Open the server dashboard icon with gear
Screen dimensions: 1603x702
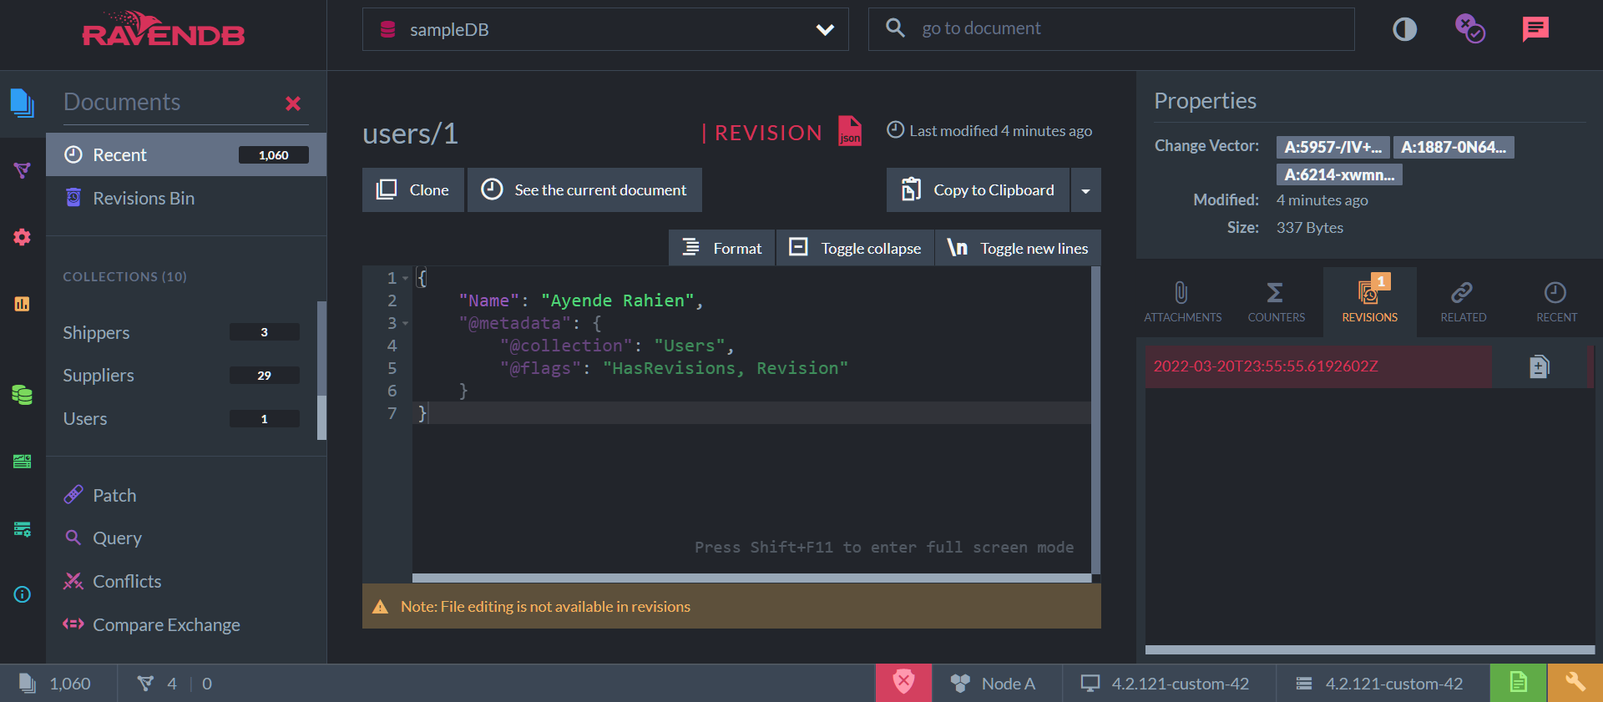click(23, 528)
